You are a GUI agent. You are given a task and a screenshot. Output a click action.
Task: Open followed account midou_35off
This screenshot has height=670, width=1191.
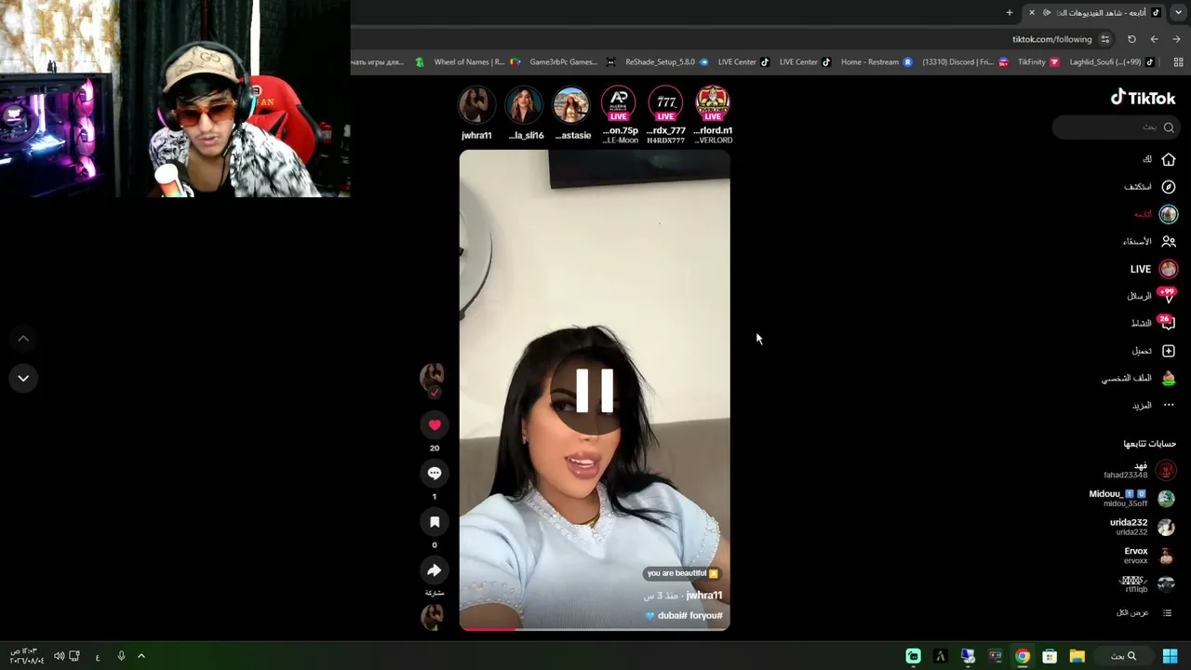tap(1132, 499)
